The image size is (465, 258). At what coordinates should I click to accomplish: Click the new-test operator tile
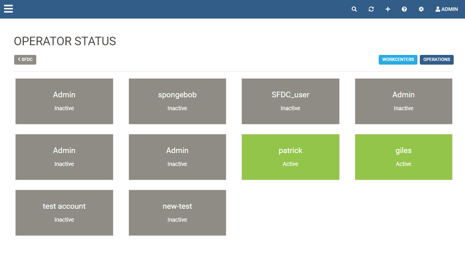coord(177,213)
